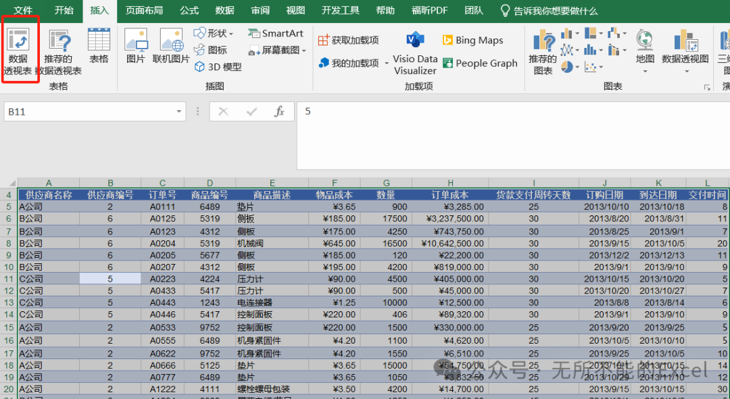Open the dropdown arrow under 数据透视图

687,71
